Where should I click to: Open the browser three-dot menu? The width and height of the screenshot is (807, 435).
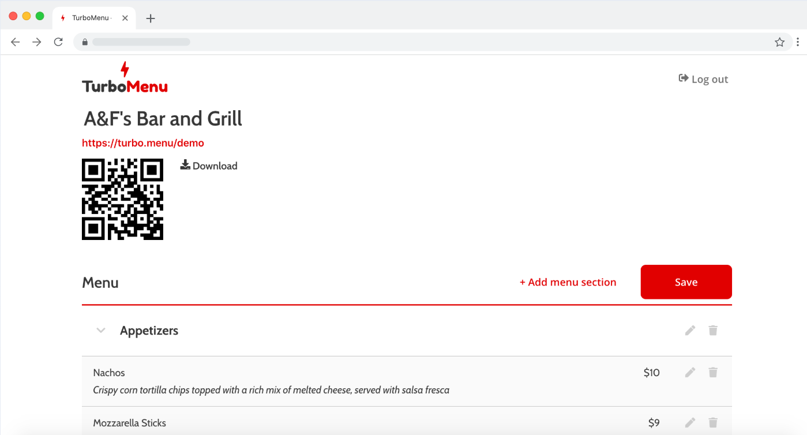tap(798, 42)
